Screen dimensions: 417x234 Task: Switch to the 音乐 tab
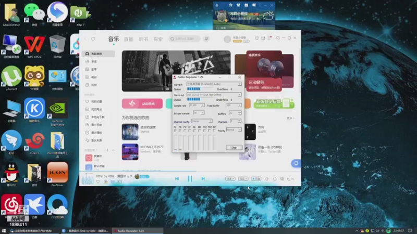pyautogui.click(x=114, y=39)
